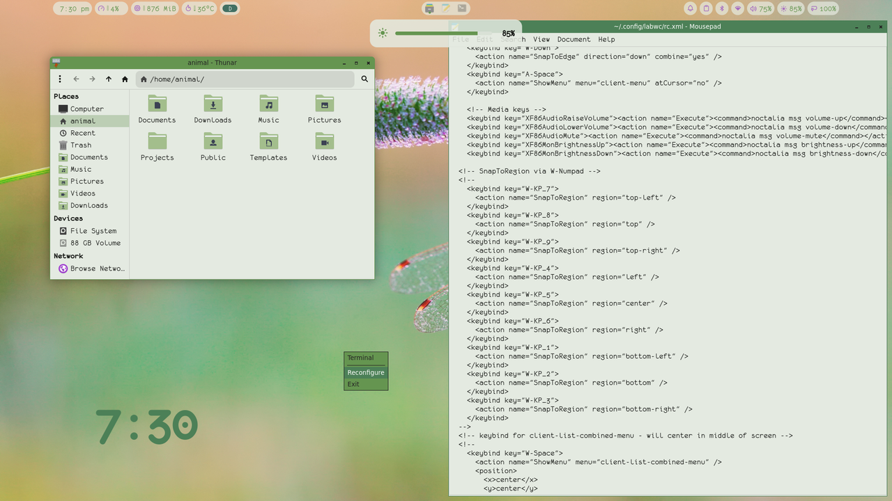
Task: Open File System under Devices
Action: [90, 231]
